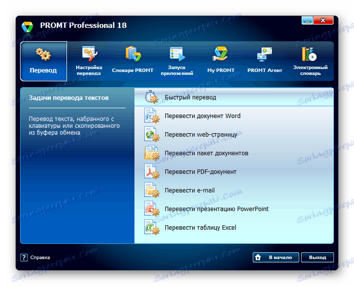Choose Перевести PDF-документ
This screenshot has height=286, width=354.
coord(234,171)
